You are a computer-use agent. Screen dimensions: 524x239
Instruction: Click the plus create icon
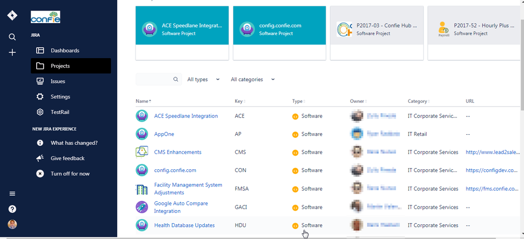(13, 52)
